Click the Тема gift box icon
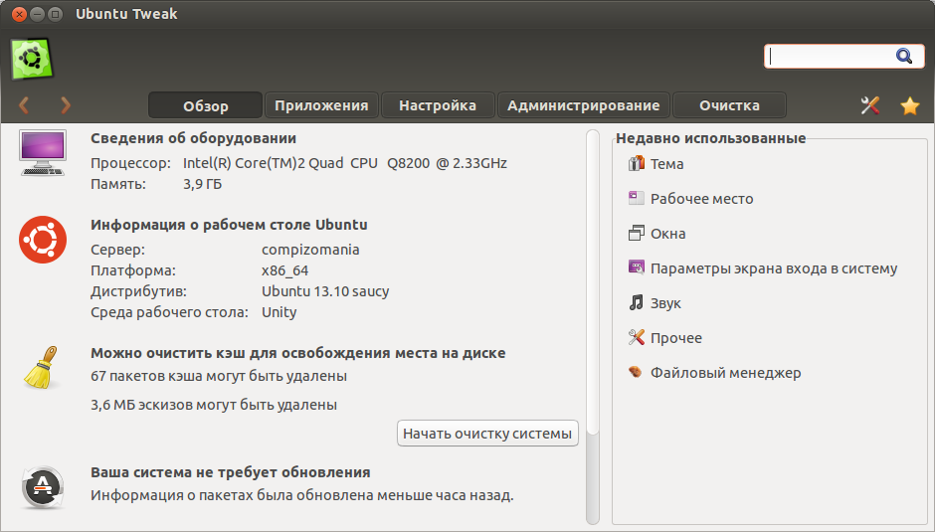Screen dimensions: 935x532 pos(637,163)
